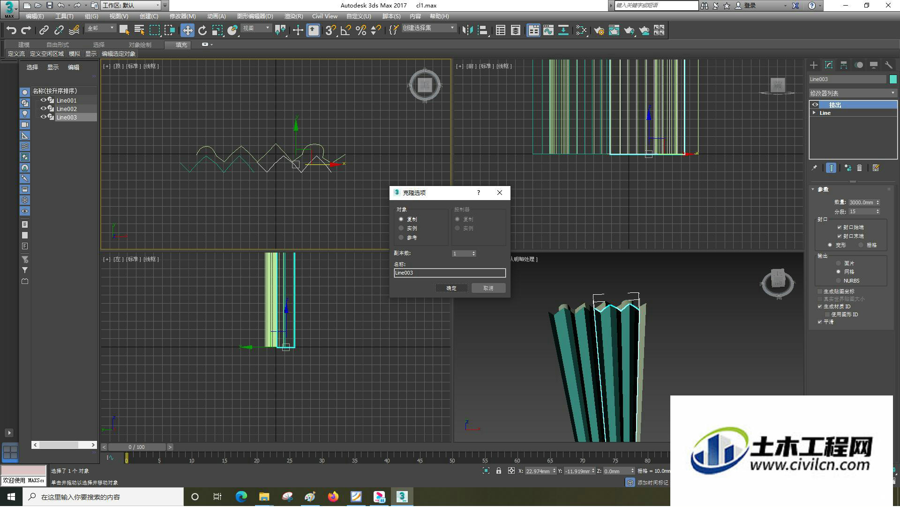Click the Undo arrow in main toolbar
Screen dimensions: 900x507
11,30
